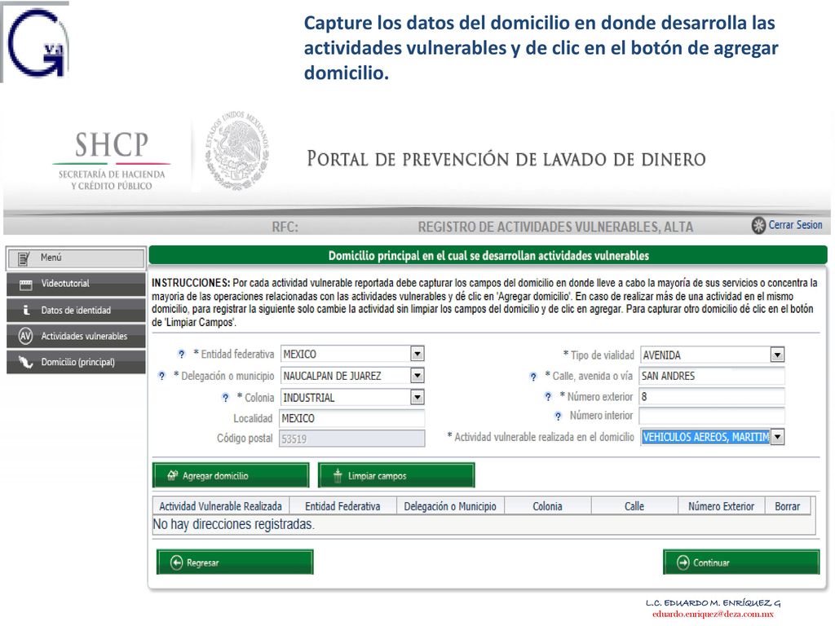Click the Número Exterior column header

click(721, 506)
